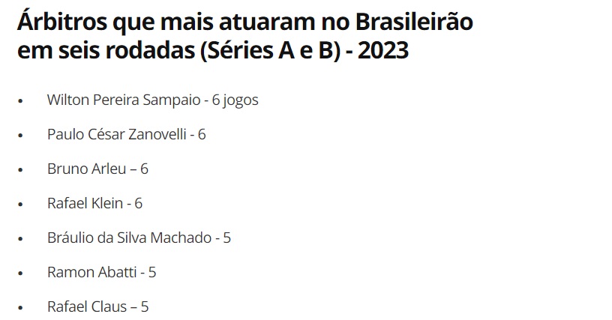Click "(Séries A e B)" in the heading

[x=271, y=50]
